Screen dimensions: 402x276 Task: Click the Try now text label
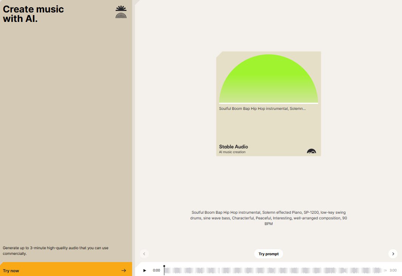click(11, 271)
